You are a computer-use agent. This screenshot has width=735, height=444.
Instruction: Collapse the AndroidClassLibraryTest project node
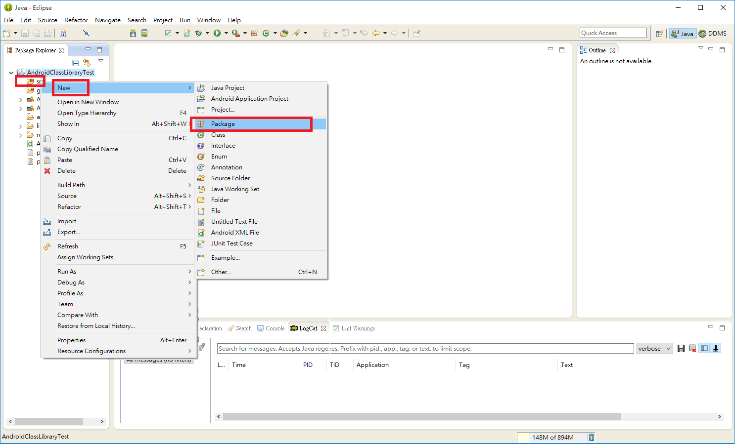(x=11, y=73)
